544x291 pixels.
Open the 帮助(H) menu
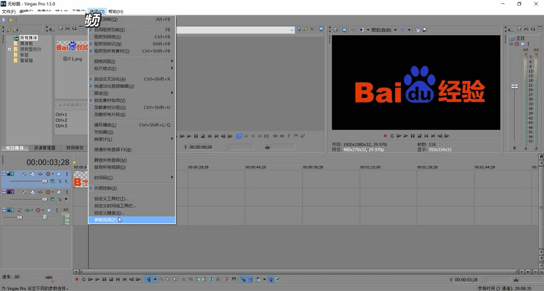pos(116,12)
